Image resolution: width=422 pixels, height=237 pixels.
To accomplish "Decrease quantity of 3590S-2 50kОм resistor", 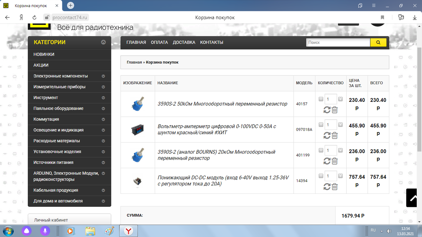I will [321, 99].
